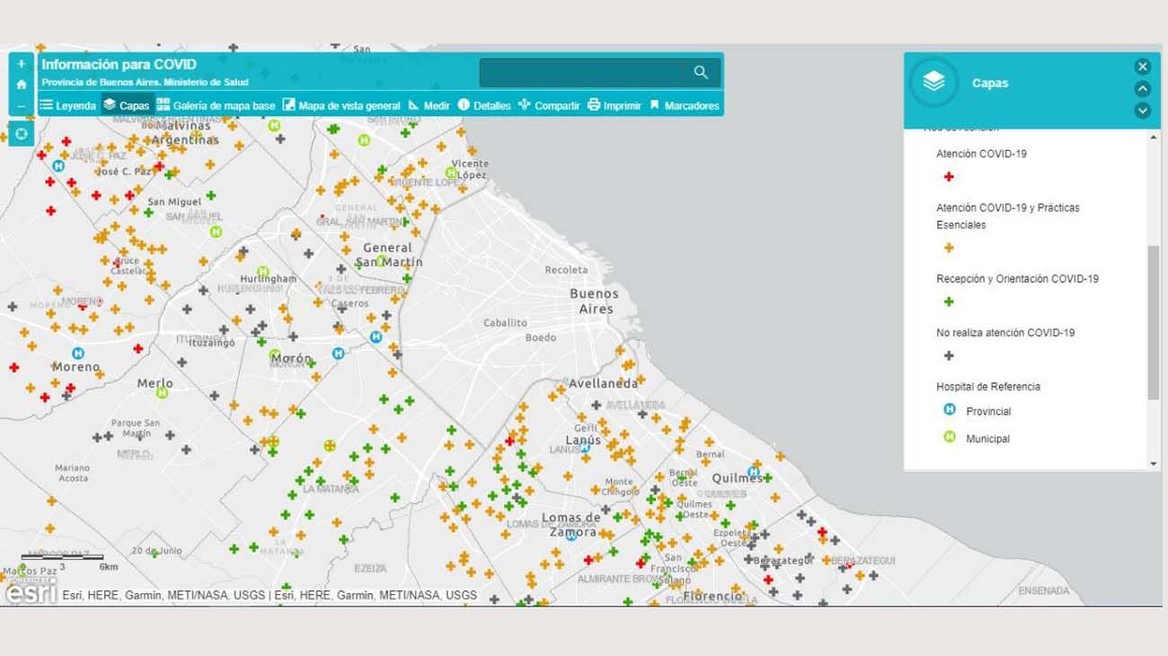Select the Capas toolbar item
Image resolution: width=1168 pixels, height=656 pixels.
tap(127, 105)
